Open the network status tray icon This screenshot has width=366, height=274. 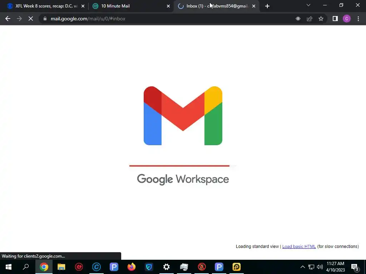311,267
